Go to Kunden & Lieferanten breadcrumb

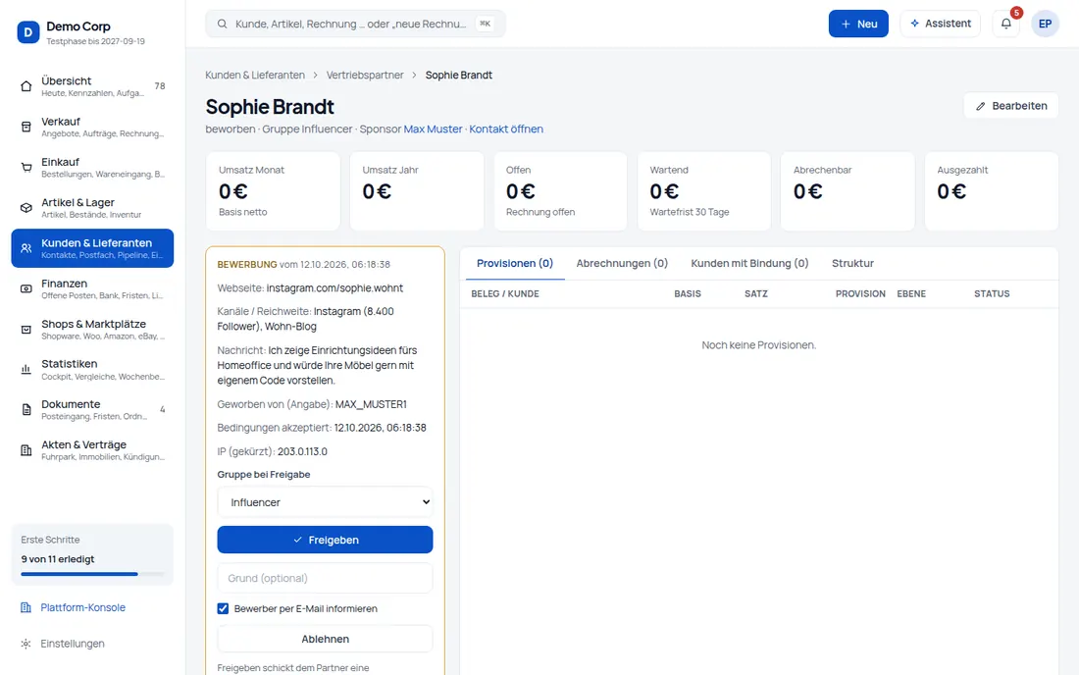(x=255, y=75)
